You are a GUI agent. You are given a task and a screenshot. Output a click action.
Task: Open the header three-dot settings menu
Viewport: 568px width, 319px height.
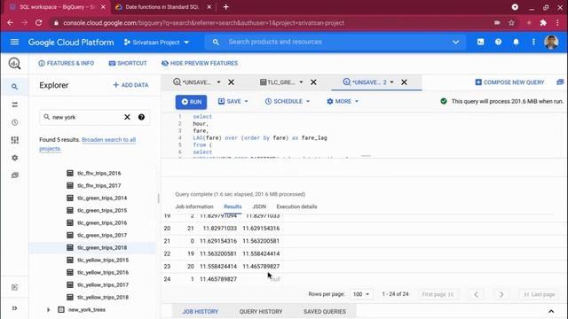[533, 42]
